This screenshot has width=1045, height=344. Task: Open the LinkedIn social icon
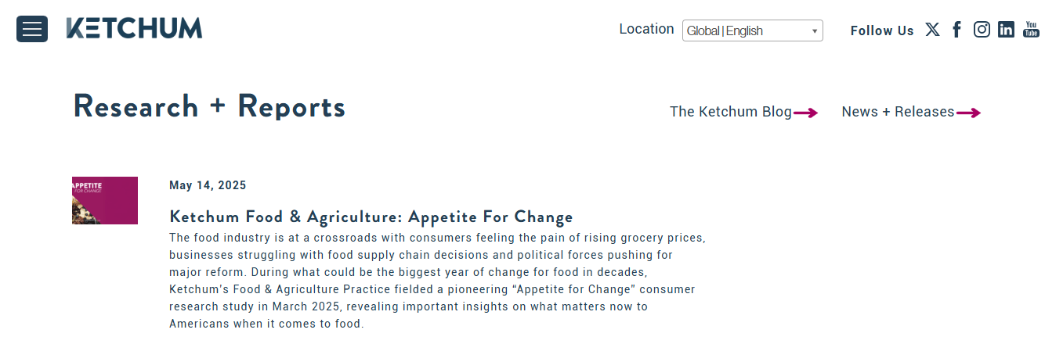coord(1006,30)
